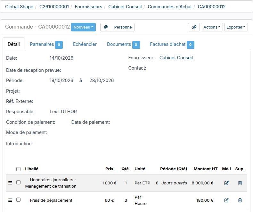
Task: Open Fournisseurs breadcrumb link
Action: [88, 7]
